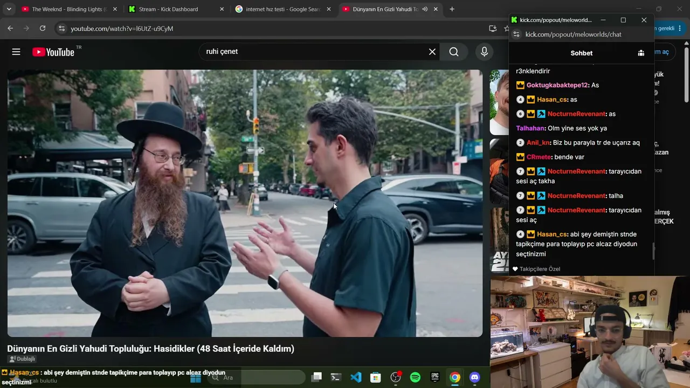
Task: Open Spotify from the taskbar
Action: (415, 377)
